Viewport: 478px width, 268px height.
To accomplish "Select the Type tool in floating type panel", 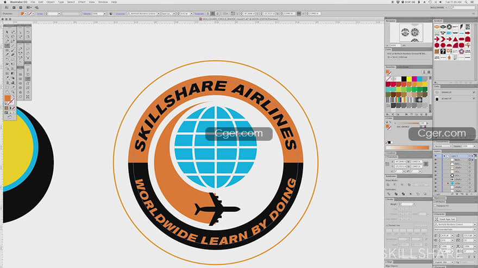I will (x=28, y=70).
